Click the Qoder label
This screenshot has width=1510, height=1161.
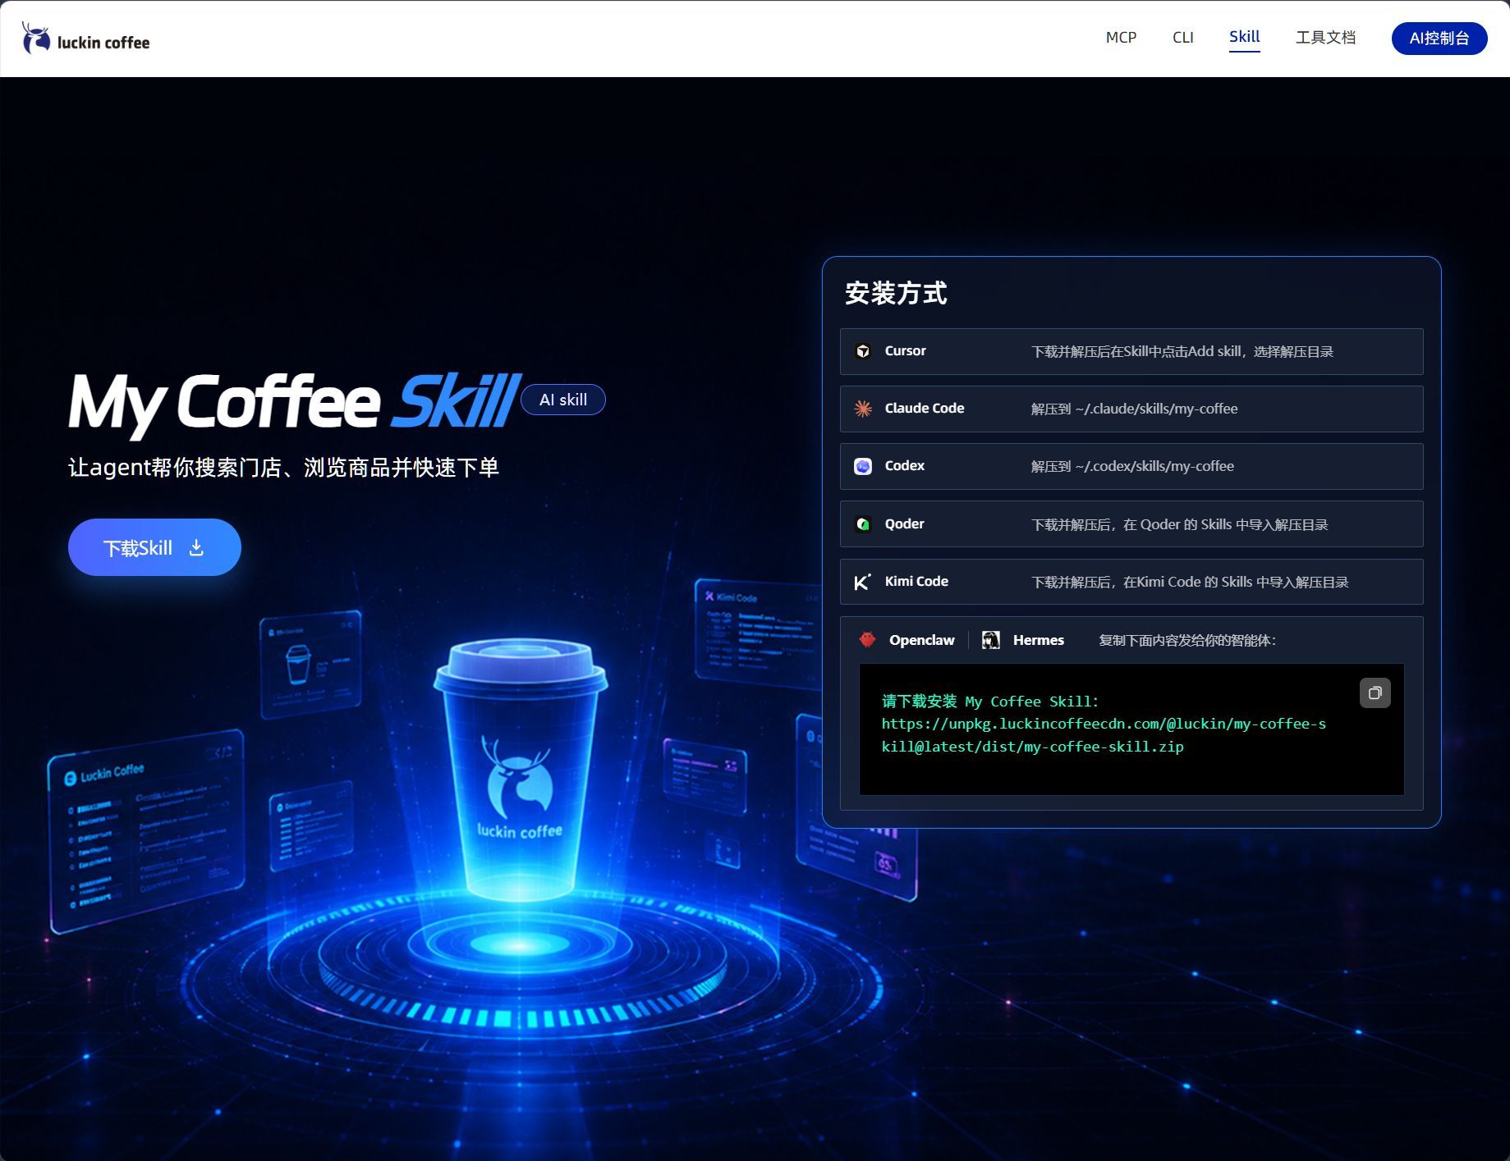(904, 523)
